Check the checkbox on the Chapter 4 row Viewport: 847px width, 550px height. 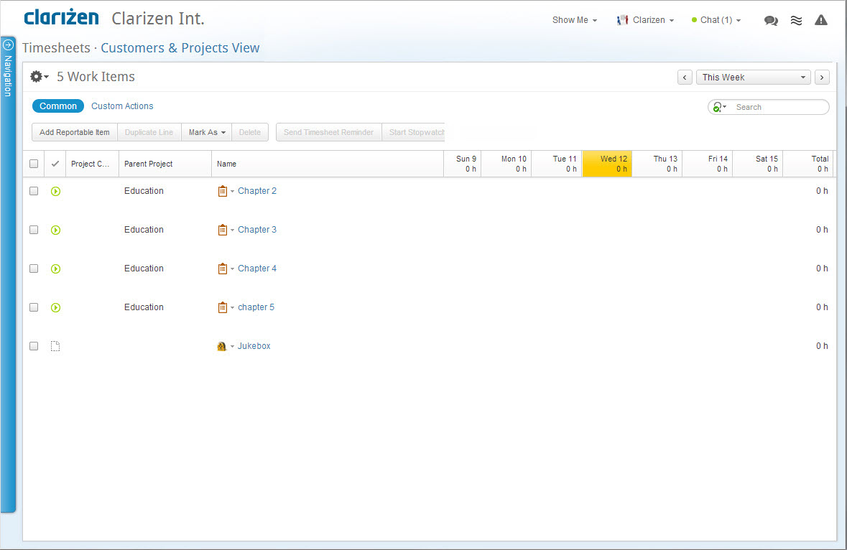coord(33,269)
